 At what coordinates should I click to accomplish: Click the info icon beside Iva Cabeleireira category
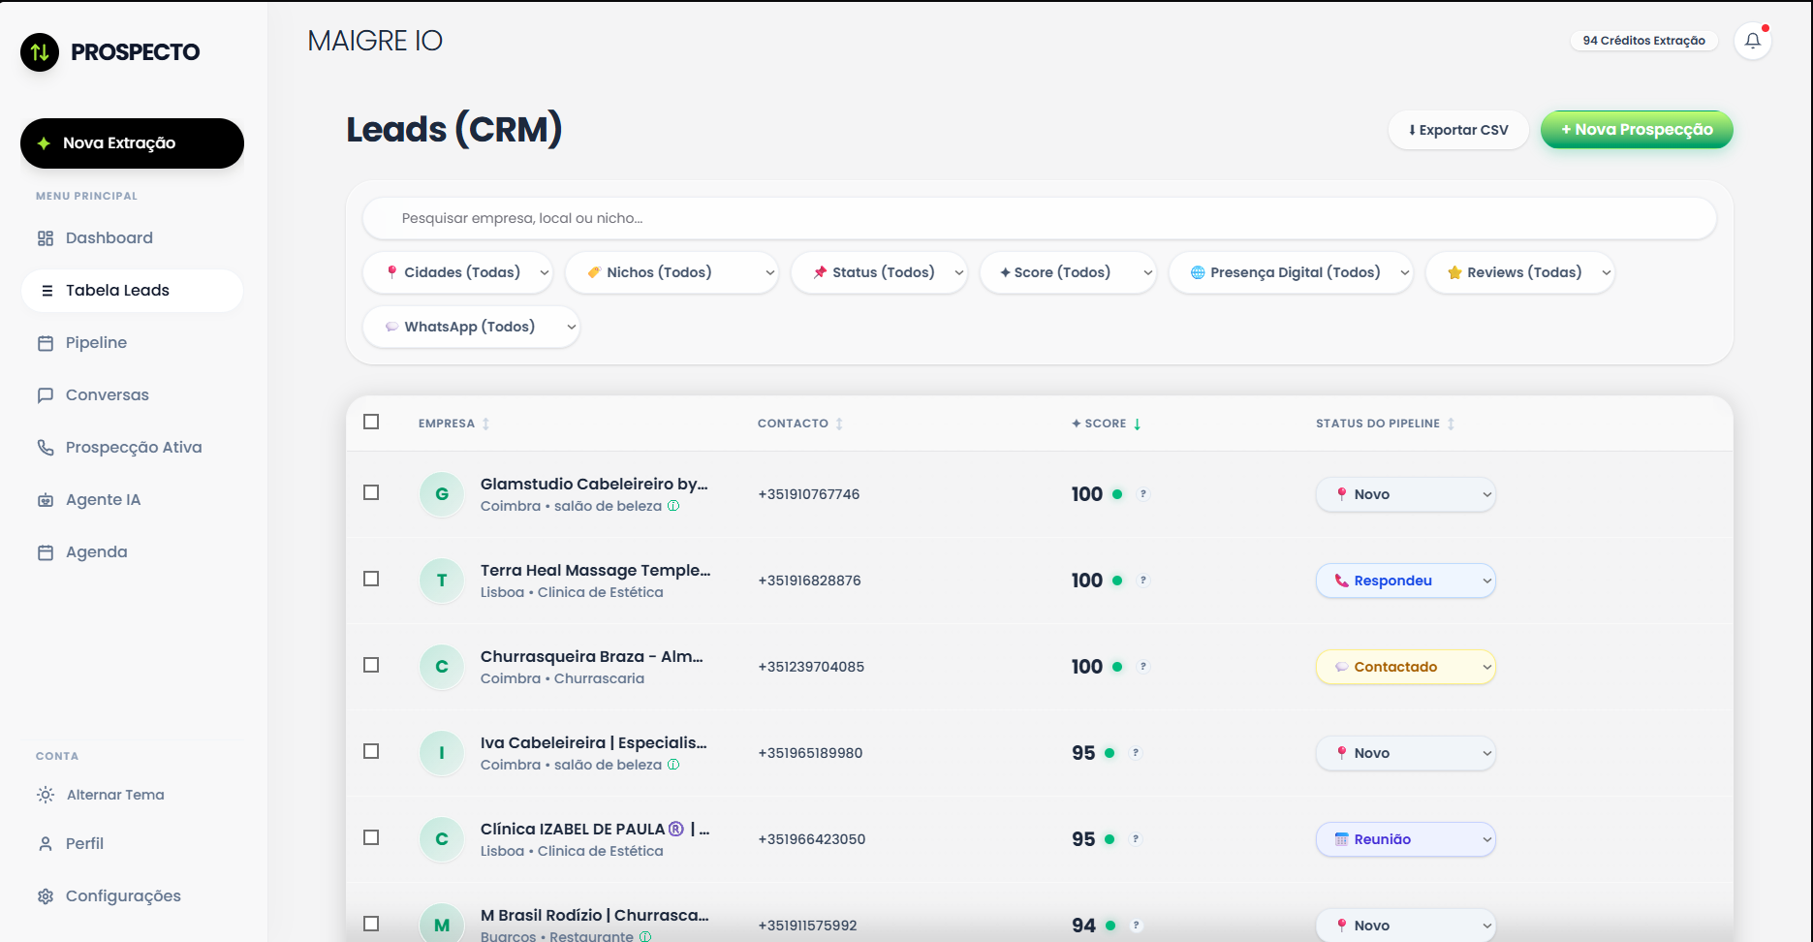point(673,765)
